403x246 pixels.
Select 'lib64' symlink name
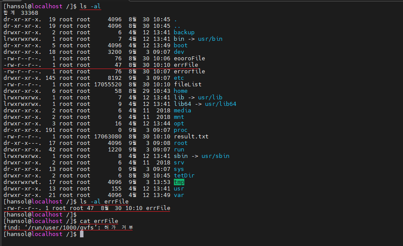pyautogui.click(x=182, y=104)
